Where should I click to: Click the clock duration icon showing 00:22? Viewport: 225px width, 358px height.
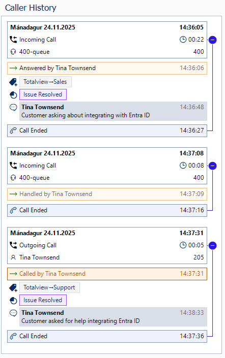coord(183,40)
